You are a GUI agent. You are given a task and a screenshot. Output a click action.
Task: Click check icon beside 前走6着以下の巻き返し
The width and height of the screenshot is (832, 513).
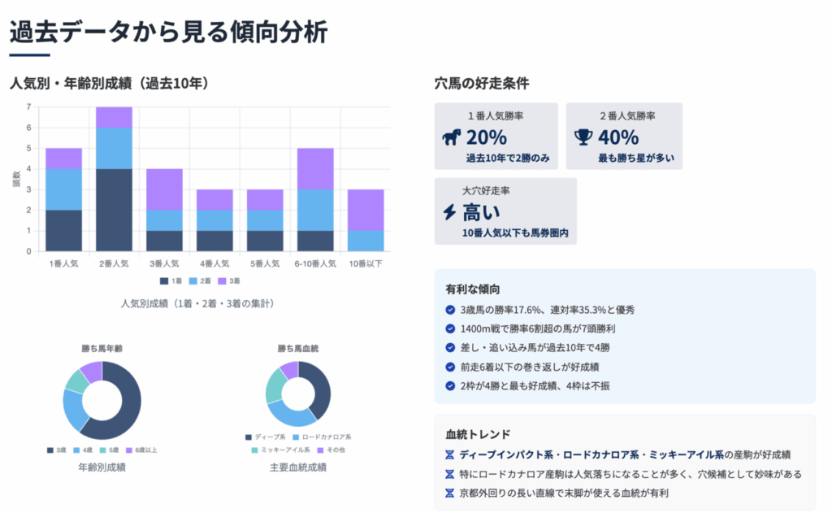click(x=451, y=367)
